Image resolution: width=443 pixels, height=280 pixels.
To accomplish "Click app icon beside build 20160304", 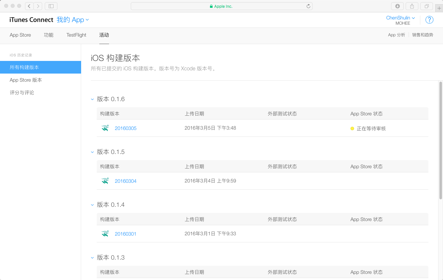I will [105, 181].
